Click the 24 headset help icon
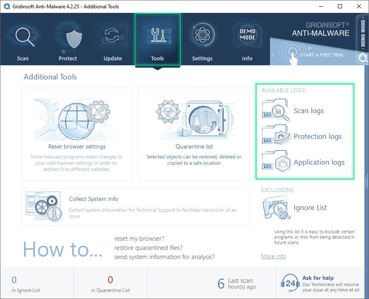Screen dimensions: 369x299 coord(290,284)
